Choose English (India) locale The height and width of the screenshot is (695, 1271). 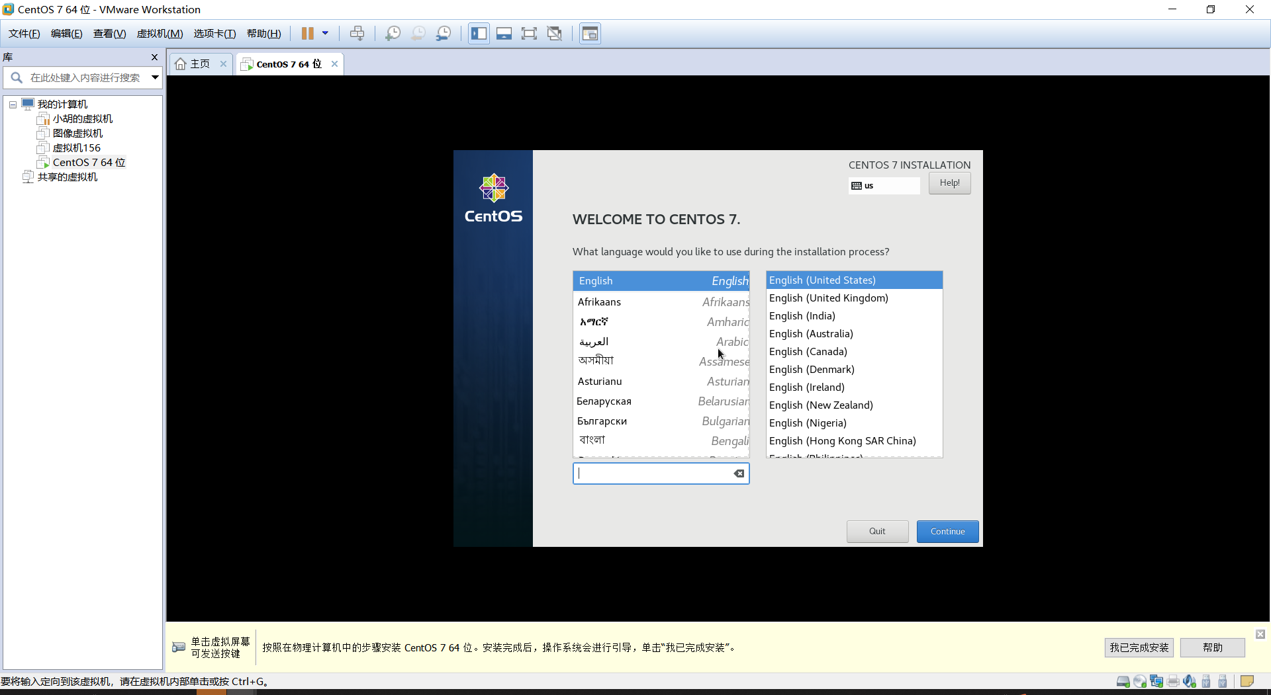coord(855,316)
